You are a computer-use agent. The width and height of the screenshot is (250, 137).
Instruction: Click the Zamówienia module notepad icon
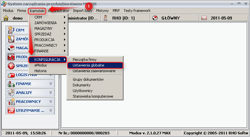11,39
